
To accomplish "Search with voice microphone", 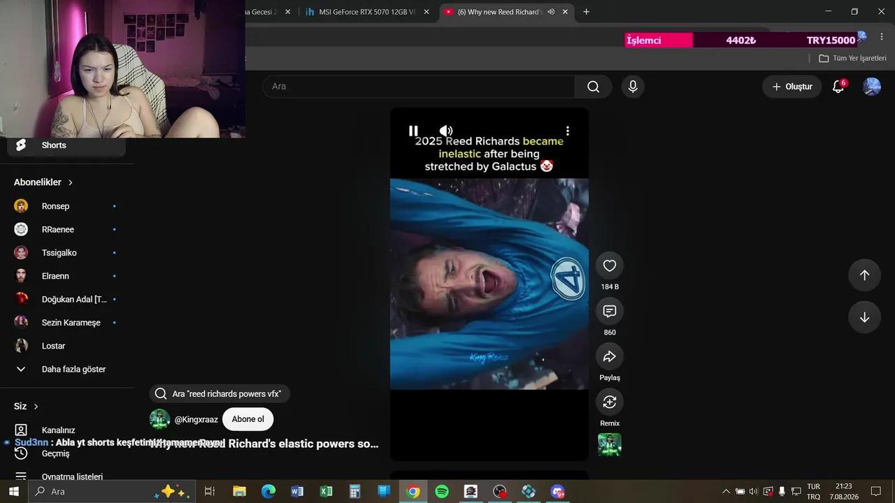I will point(633,87).
